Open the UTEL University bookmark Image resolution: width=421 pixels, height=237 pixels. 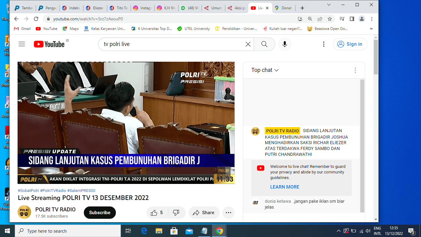point(194,29)
